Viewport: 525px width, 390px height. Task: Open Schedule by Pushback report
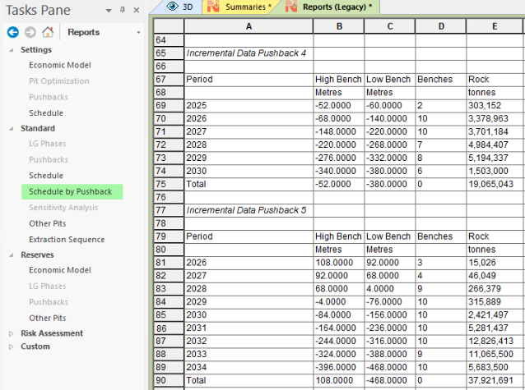click(70, 191)
